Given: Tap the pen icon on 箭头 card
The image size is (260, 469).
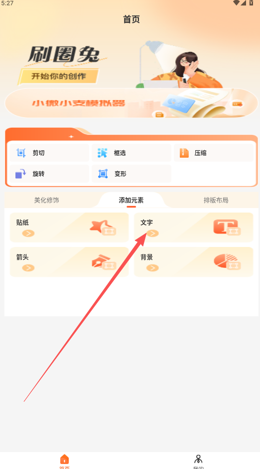Looking at the screenshot, I should pyautogui.click(x=104, y=262).
